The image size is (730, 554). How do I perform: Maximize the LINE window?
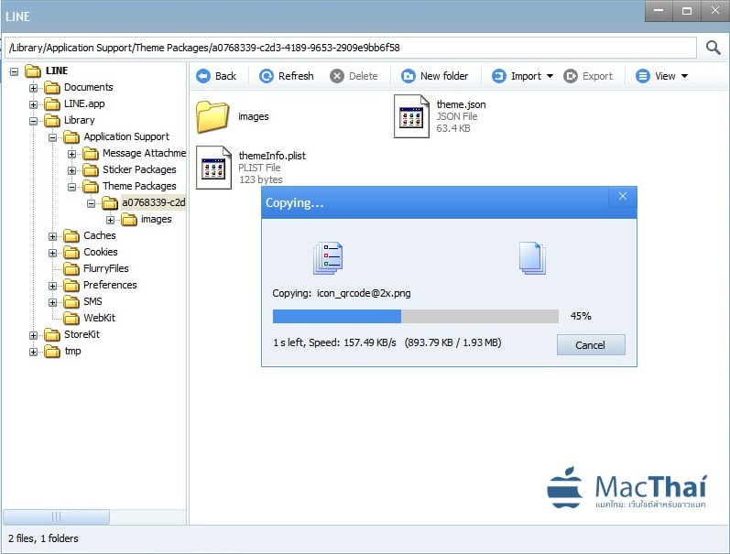click(687, 11)
